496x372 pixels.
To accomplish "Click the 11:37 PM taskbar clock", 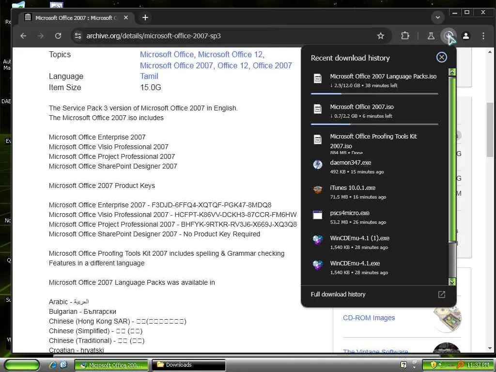I will click(x=478, y=365).
